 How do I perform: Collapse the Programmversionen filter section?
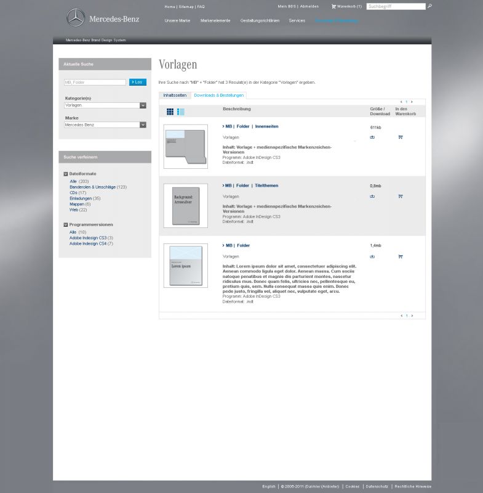click(x=66, y=224)
